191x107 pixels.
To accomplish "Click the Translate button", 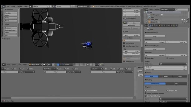I will tap(11, 13).
